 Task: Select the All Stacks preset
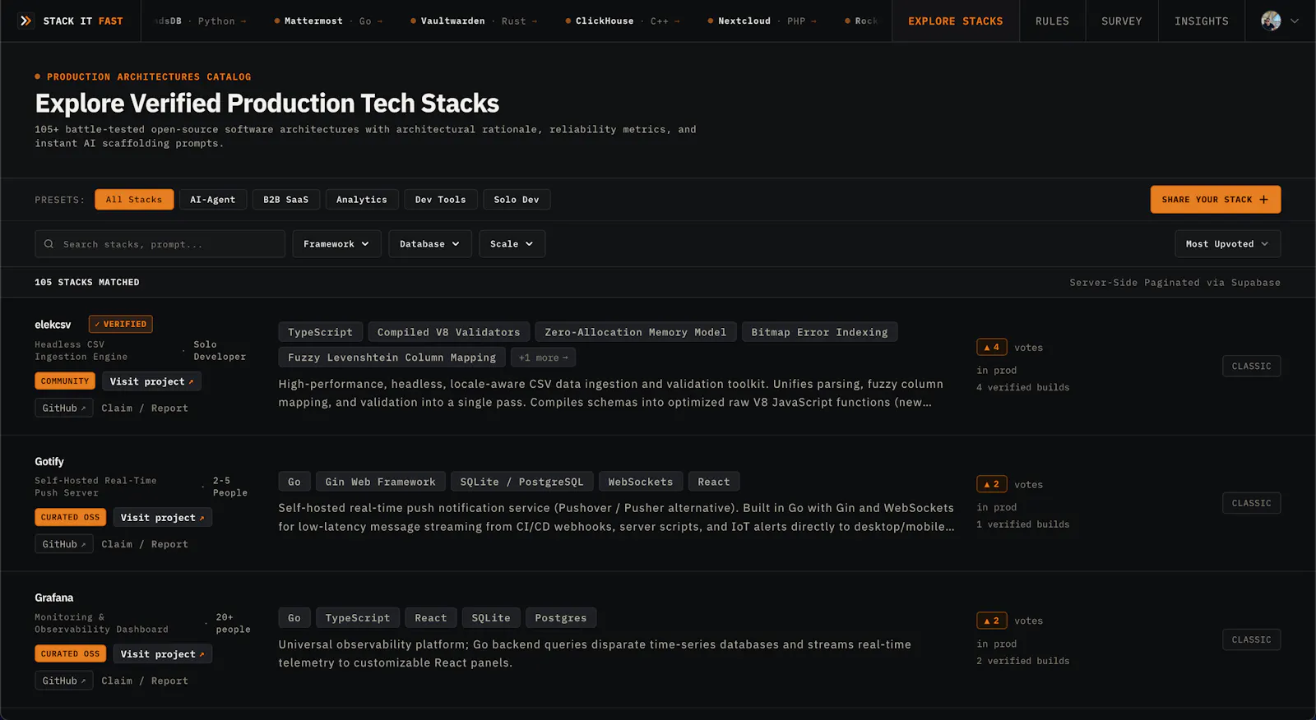pos(134,200)
